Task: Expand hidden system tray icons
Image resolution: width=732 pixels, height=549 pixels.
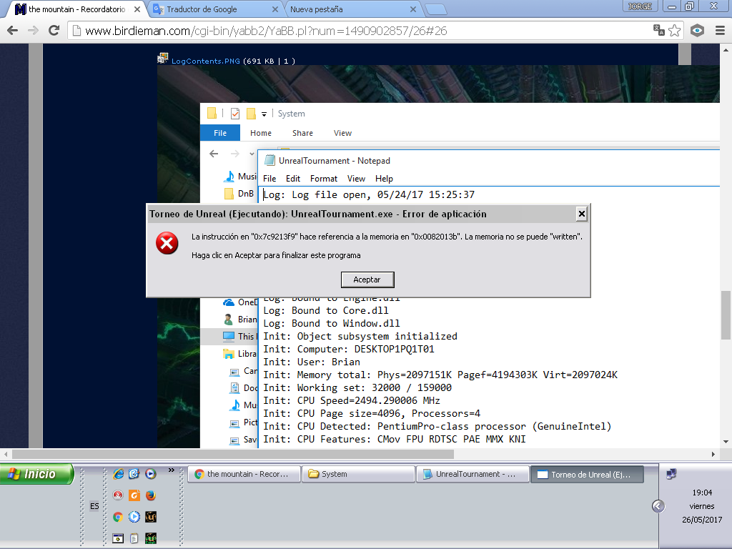Action: click(x=658, y=506)
